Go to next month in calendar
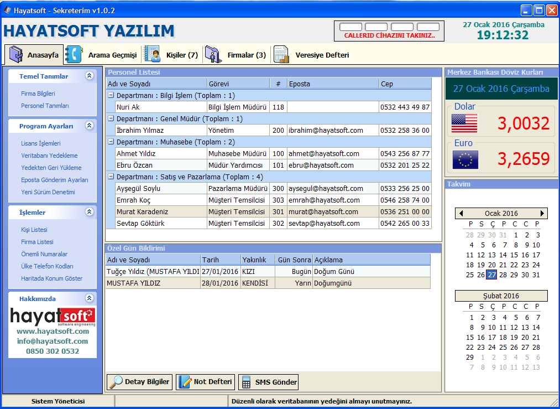Viewport: 560px width, 409px height. coord(542,214)
